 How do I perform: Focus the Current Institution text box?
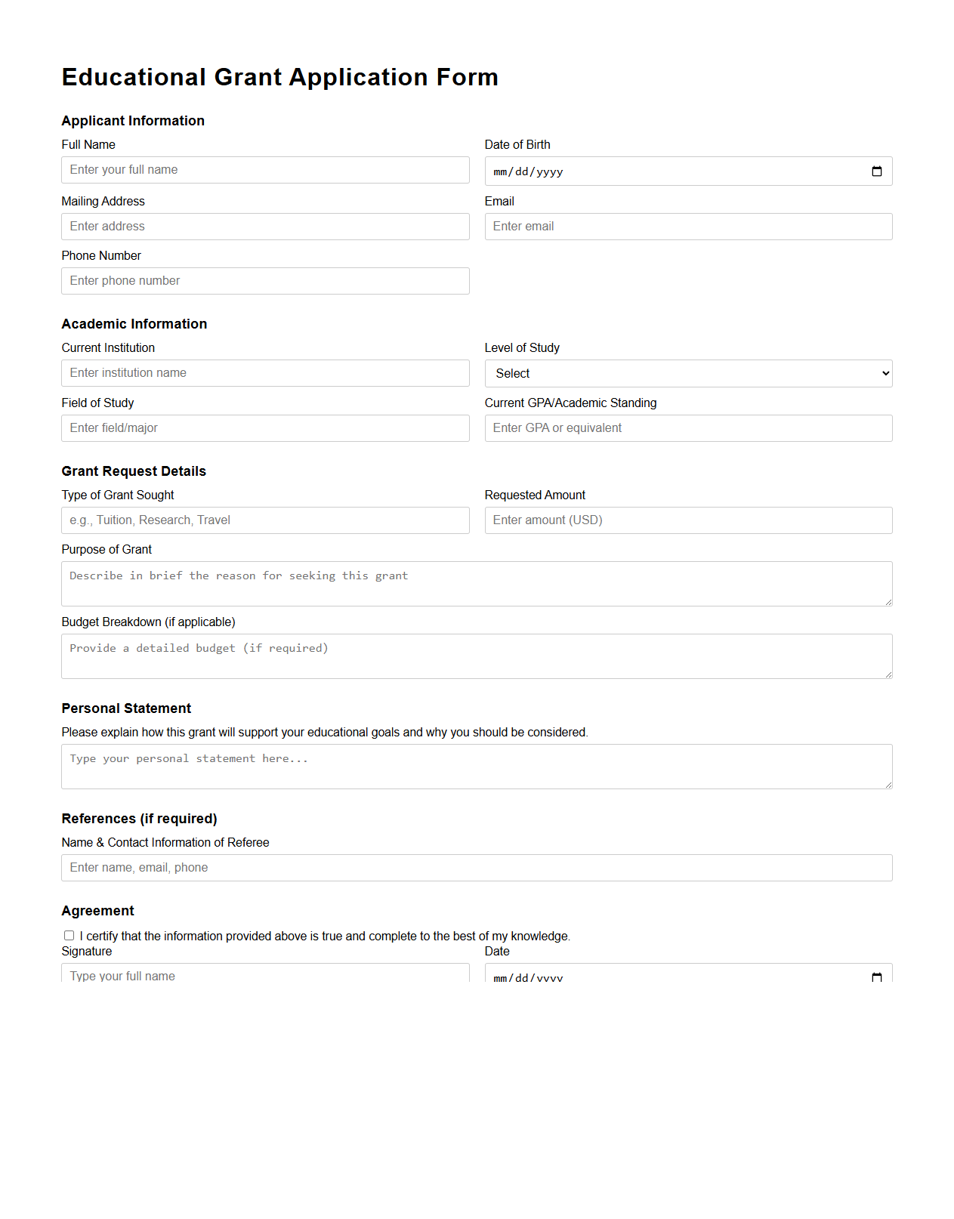pos(265,373)
